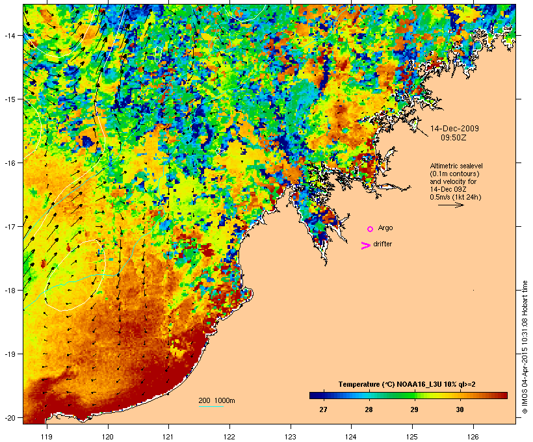
Task: Click the '-17' latitude axis label
Action: pos(10,226)
